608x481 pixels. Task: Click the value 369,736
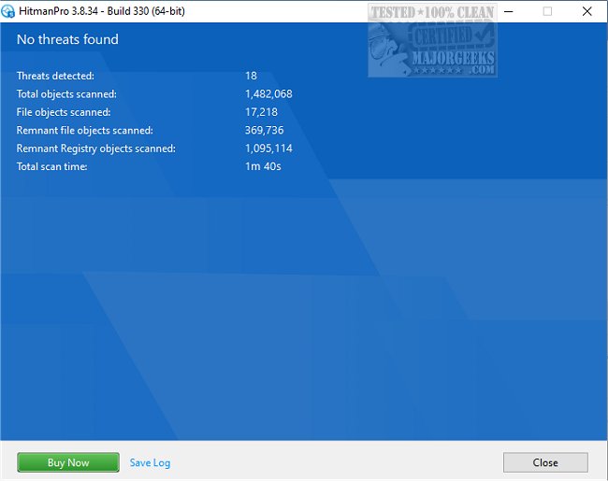[265, 131]
